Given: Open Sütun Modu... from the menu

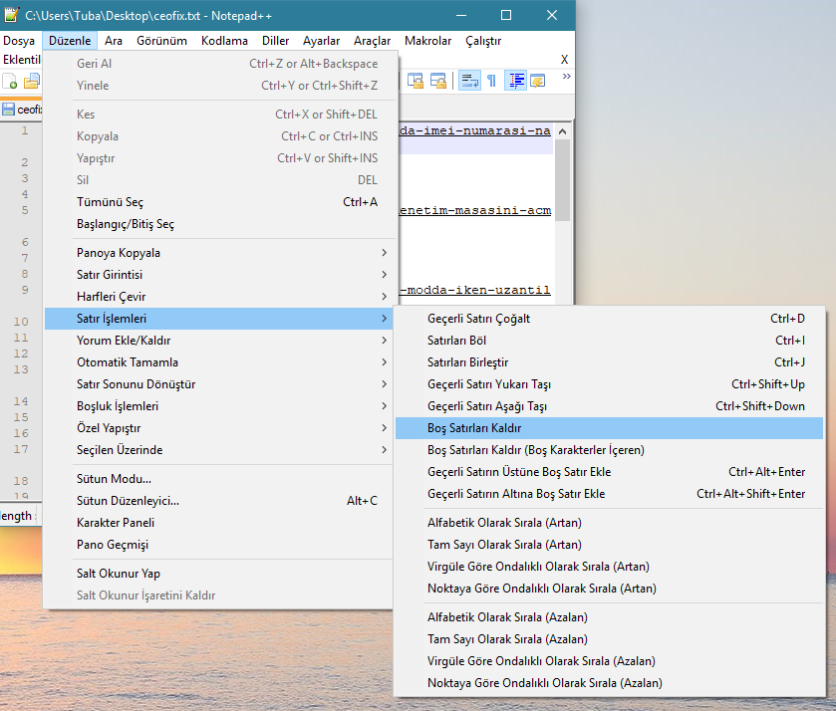Looking at the screenshot, I should coord(219,479).
